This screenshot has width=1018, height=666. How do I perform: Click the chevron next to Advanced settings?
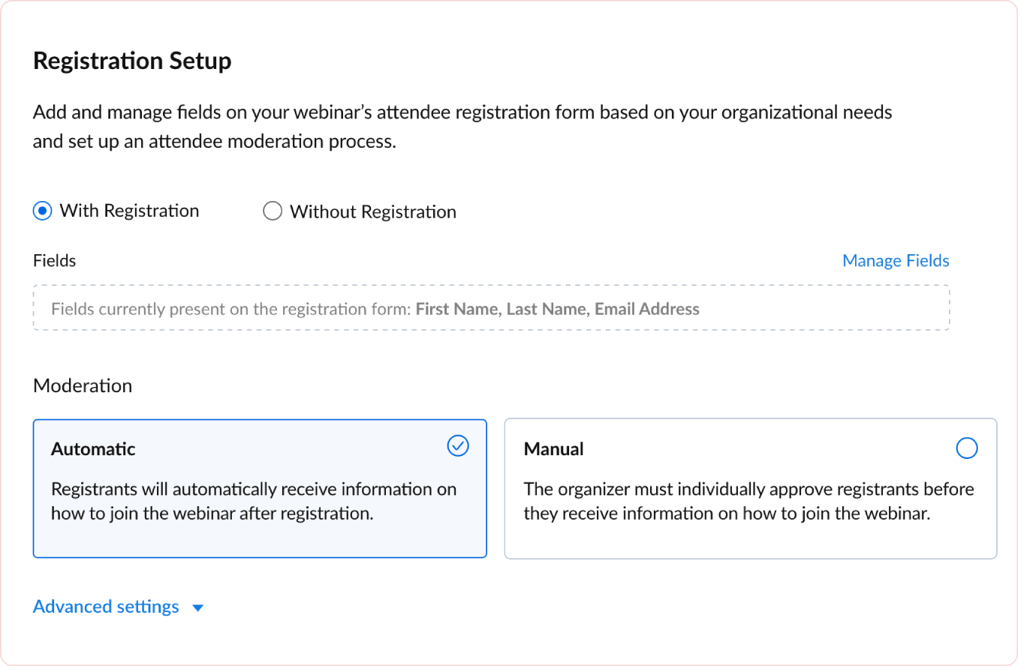[x=197, y=607]
